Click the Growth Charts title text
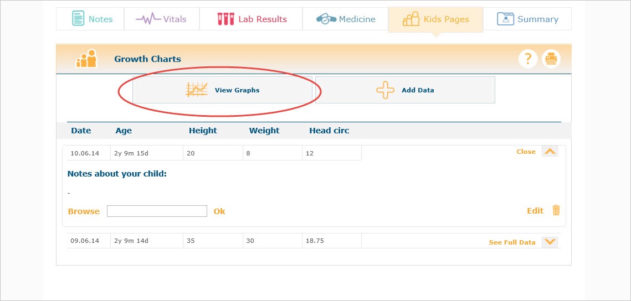Screen dimensions: 631x301 tap(148, 59)
